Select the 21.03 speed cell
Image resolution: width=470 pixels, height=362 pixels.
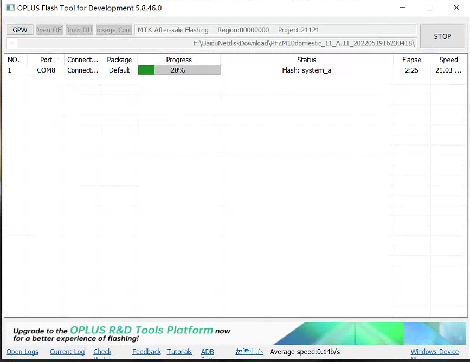pos(448,70)
